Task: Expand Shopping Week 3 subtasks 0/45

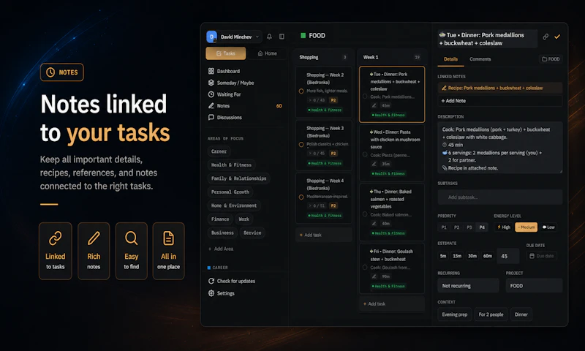Action: 317,154
